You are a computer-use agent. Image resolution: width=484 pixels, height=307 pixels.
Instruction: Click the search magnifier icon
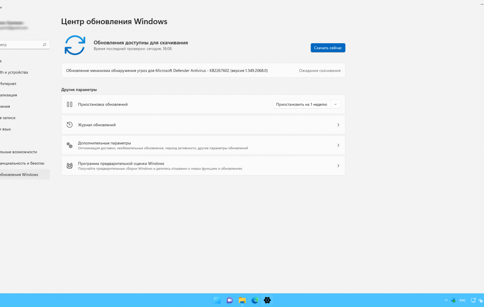pos(45,45)
